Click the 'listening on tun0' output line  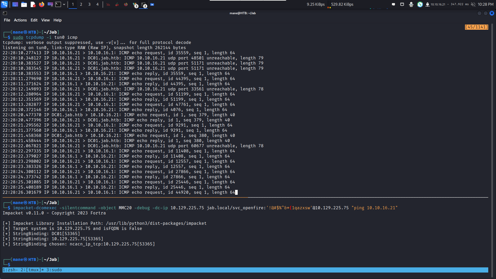click(x=94, y=48)
